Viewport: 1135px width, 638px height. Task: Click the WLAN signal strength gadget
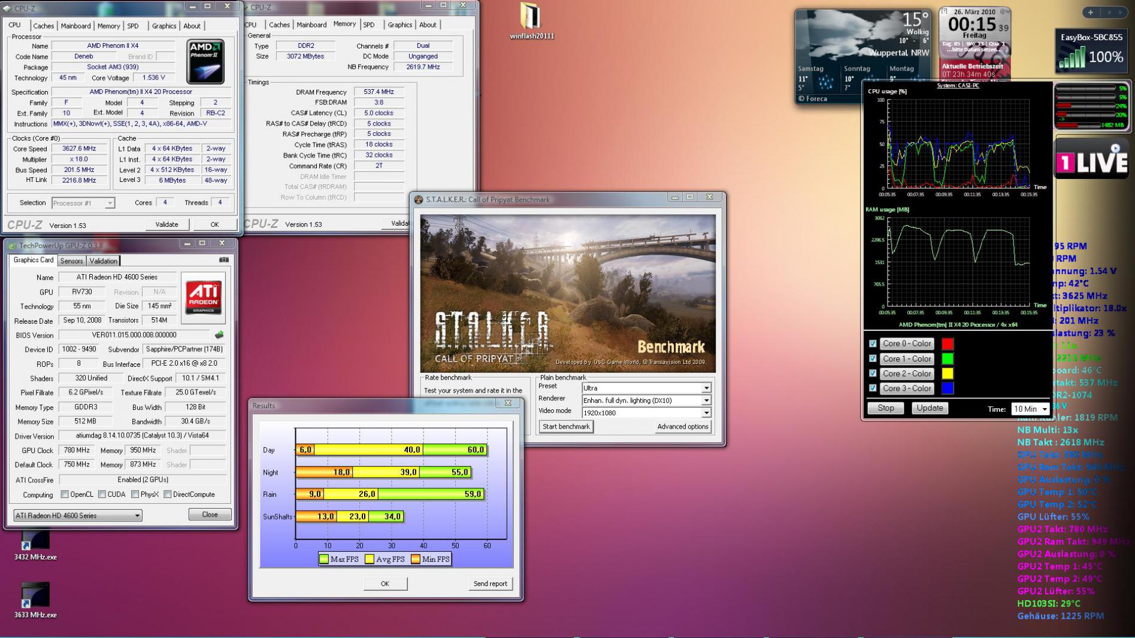[x=1091, y=51]
